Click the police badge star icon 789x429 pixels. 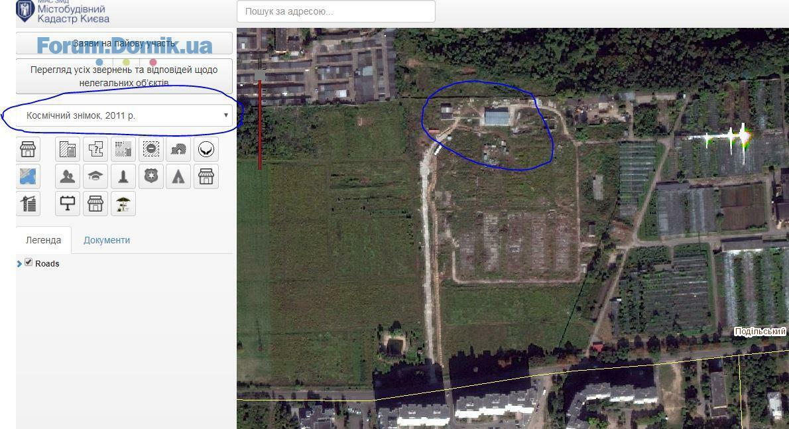point(151,176)
